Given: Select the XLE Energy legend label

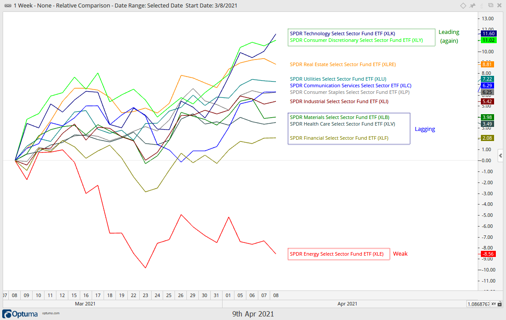Looking at the screenshot, I should pyautogui.click(x=337, y=254).
